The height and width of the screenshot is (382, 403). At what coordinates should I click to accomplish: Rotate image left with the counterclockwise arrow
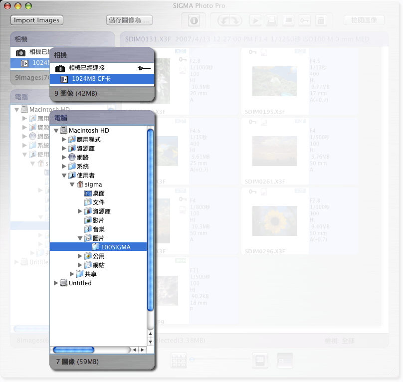224,20
